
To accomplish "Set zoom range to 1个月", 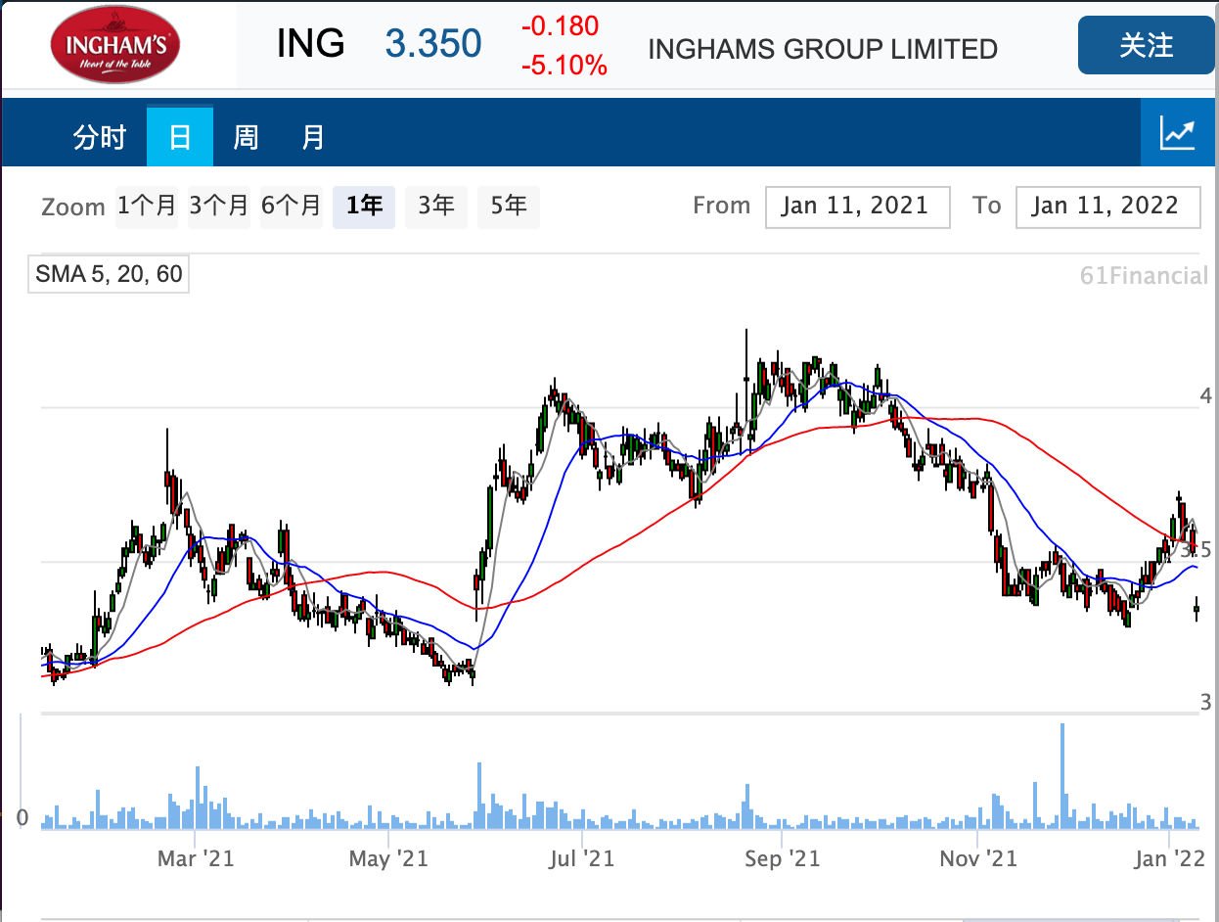I will (147, 207).
